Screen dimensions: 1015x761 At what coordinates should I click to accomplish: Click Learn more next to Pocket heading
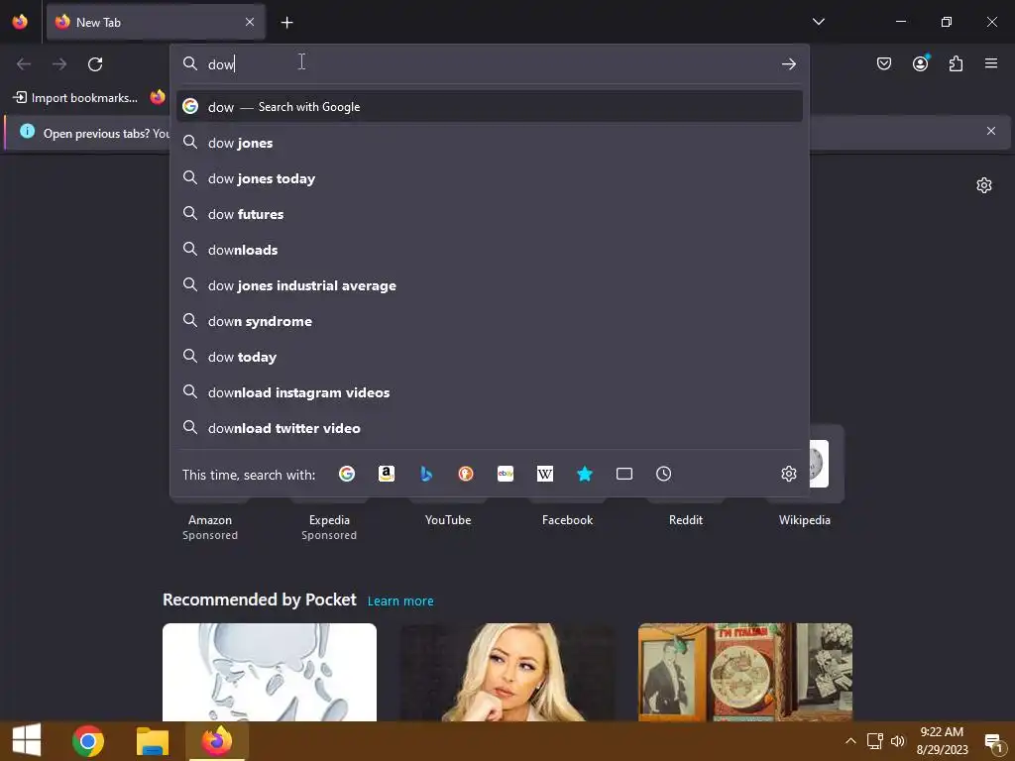tap(400, 601)
